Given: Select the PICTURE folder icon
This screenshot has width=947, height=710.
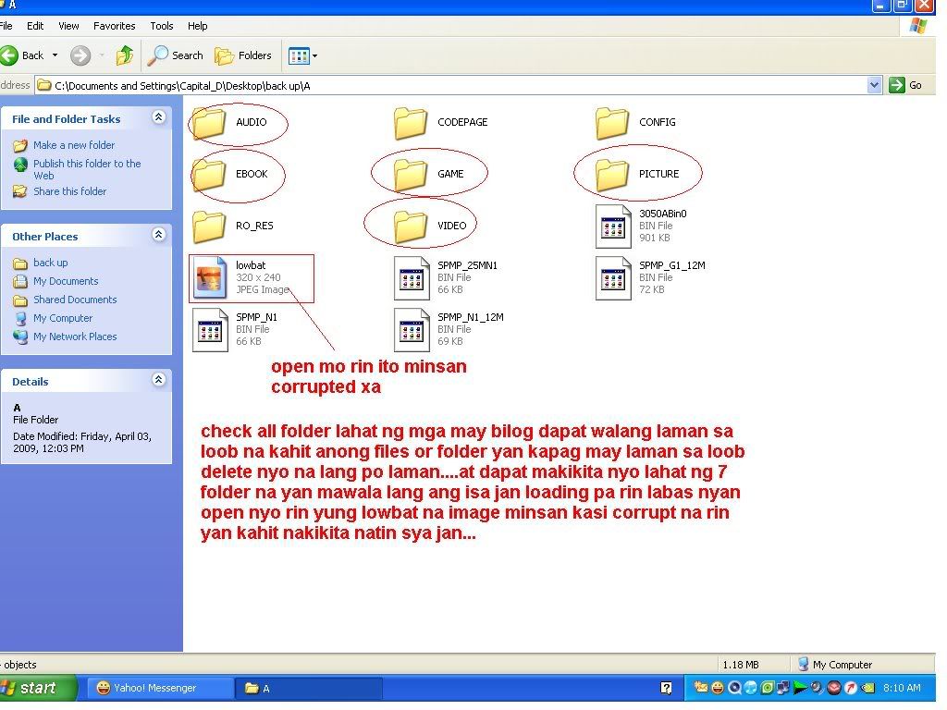Looking at the screenshot, I should tap(612, 175).
